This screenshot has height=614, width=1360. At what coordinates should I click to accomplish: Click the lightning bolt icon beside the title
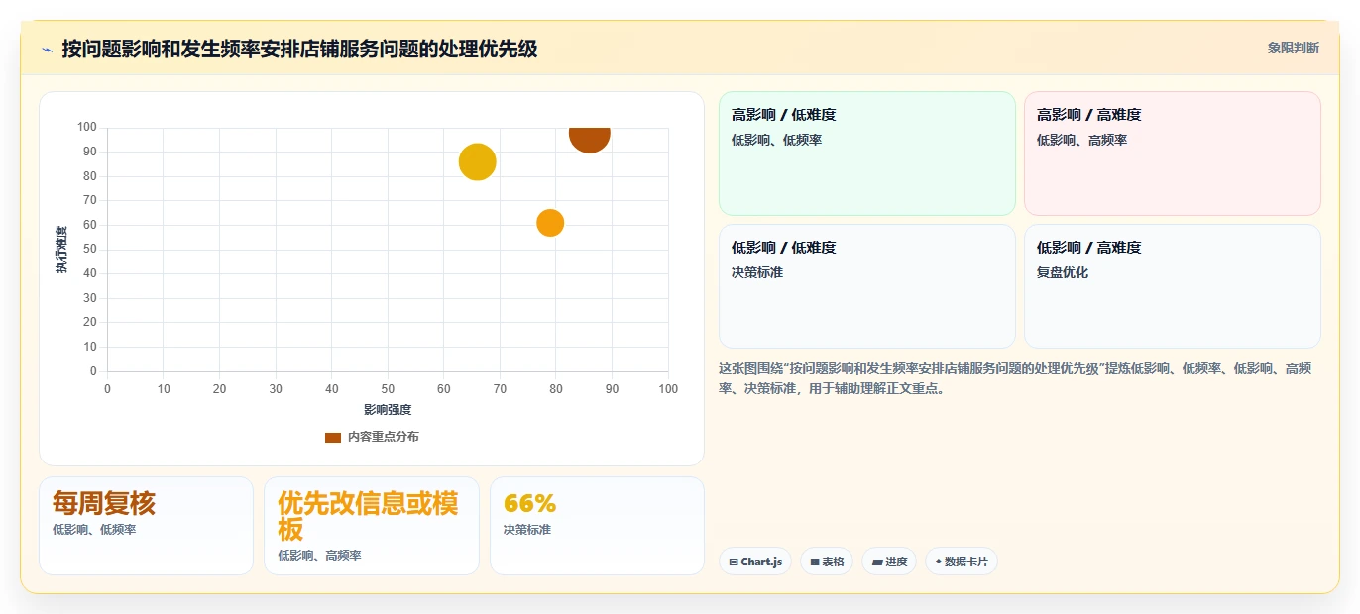pos(47,49)
